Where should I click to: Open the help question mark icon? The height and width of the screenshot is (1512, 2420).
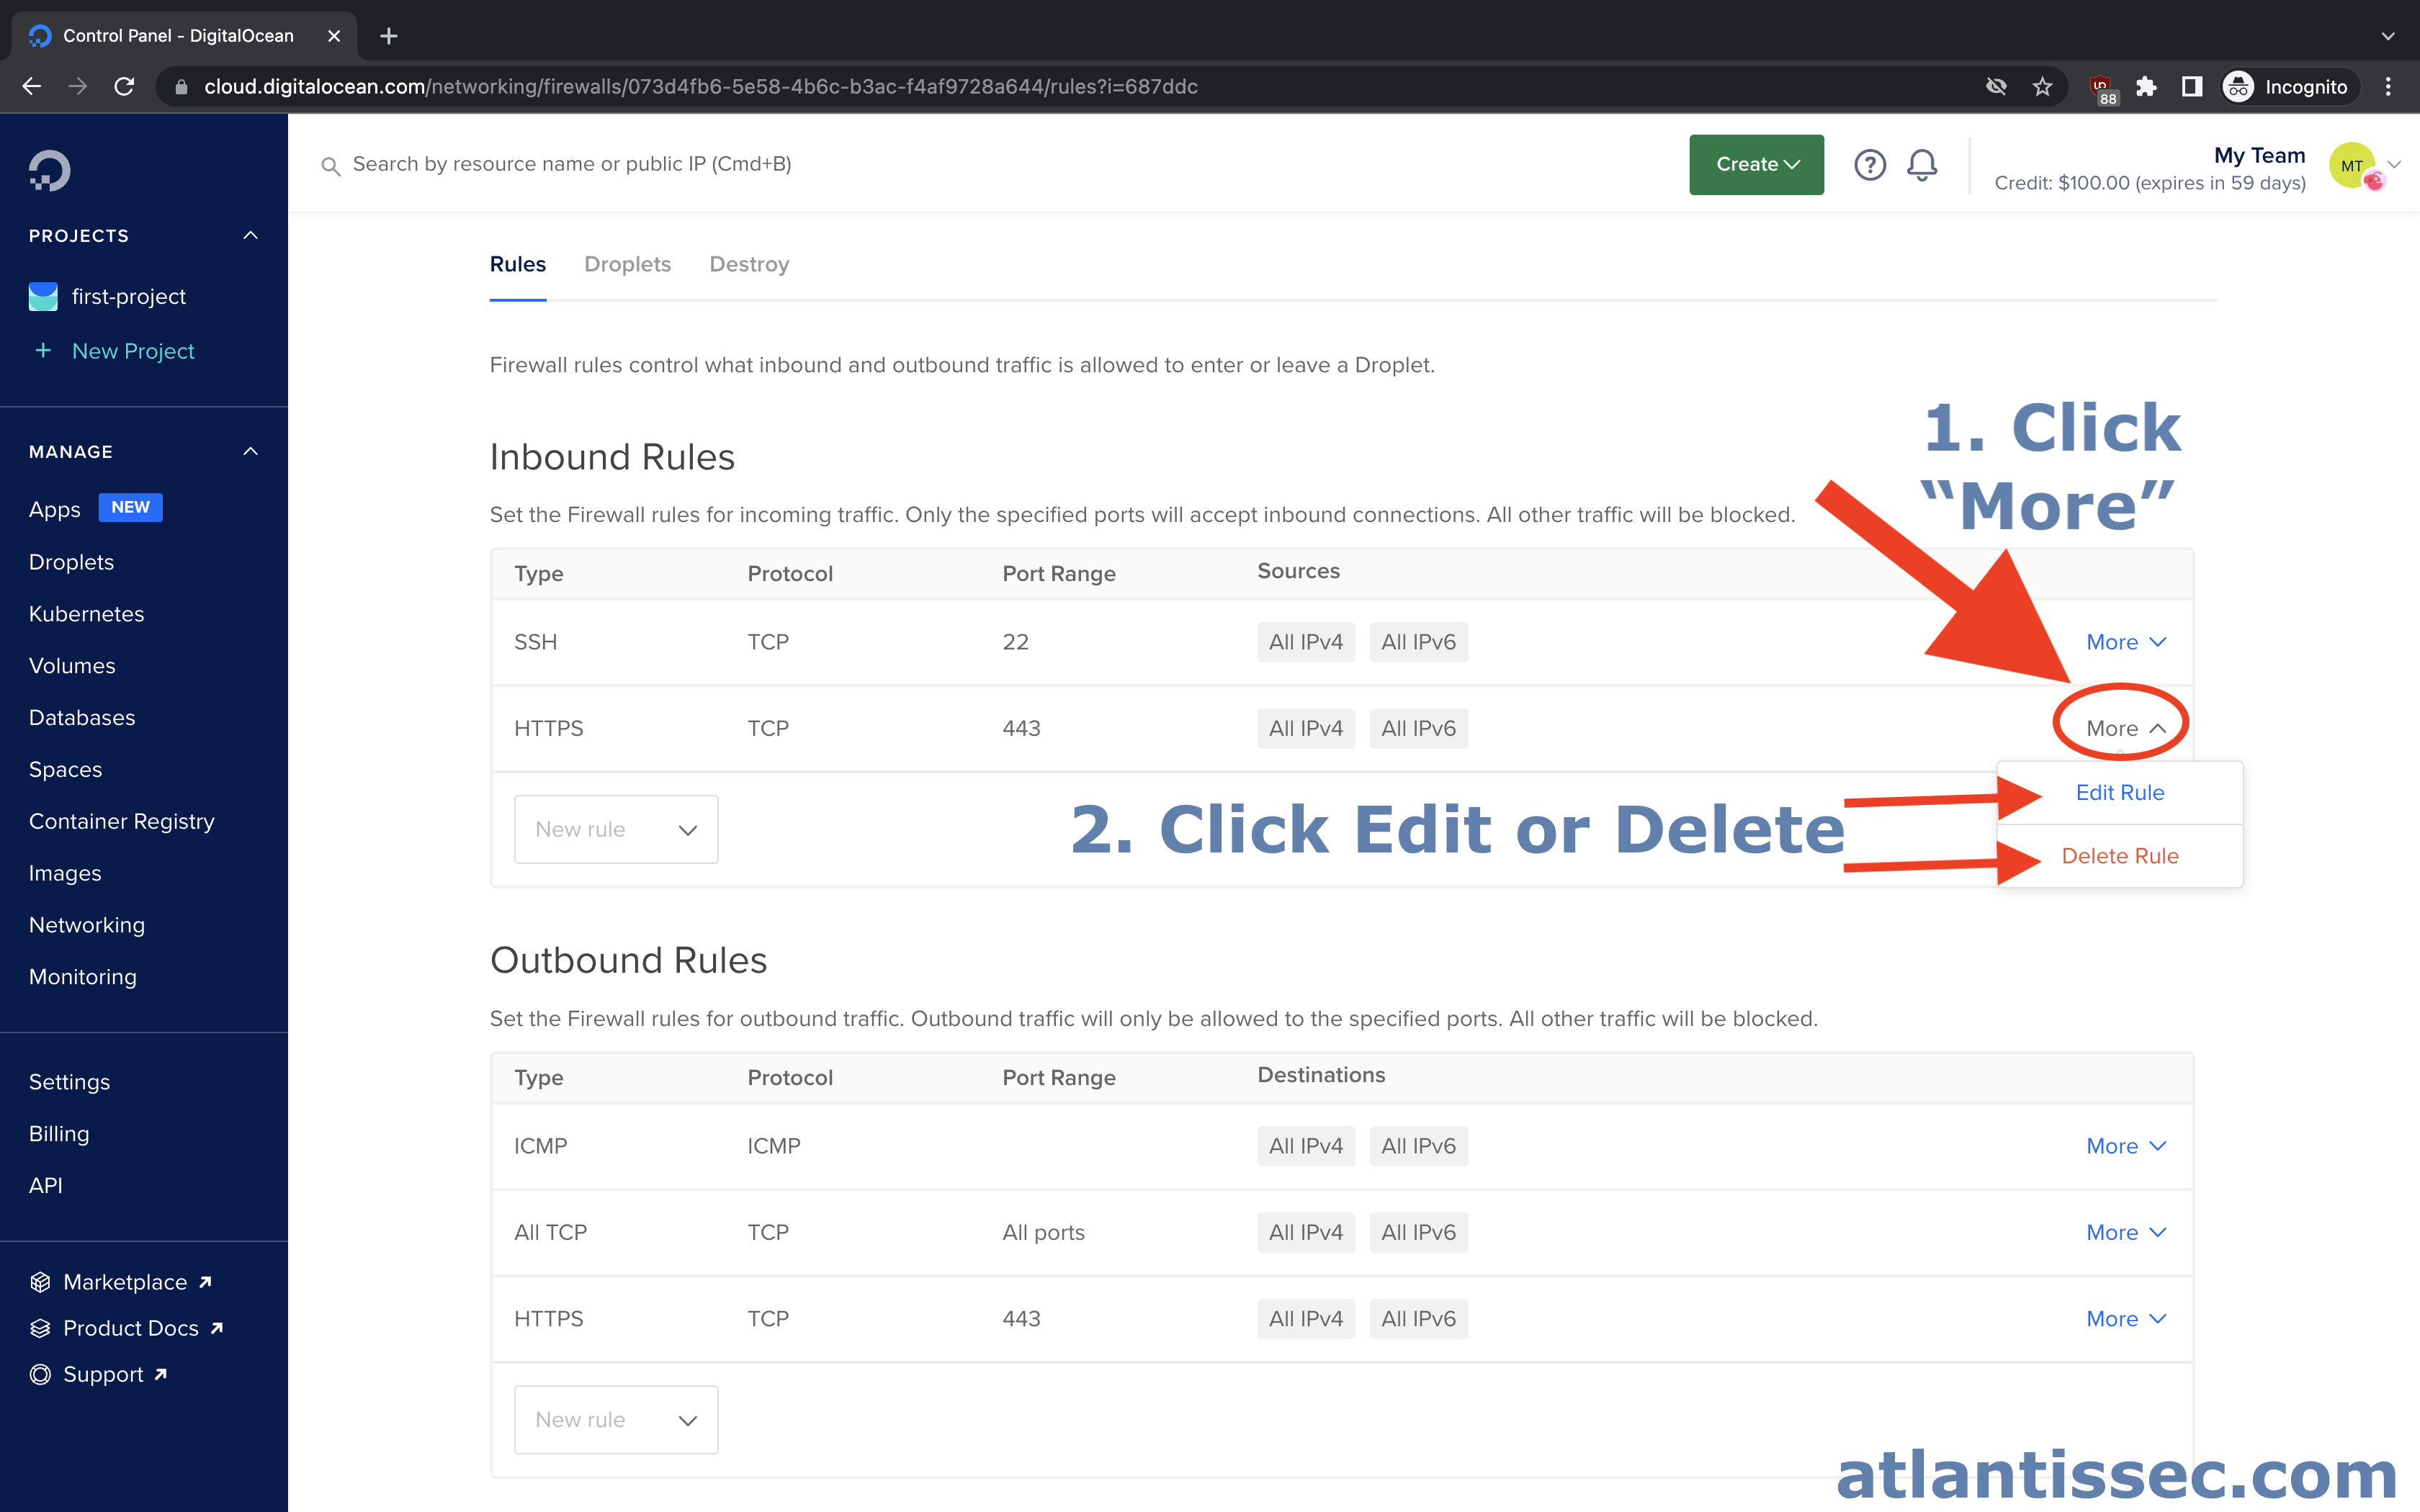click(1869, 165)
